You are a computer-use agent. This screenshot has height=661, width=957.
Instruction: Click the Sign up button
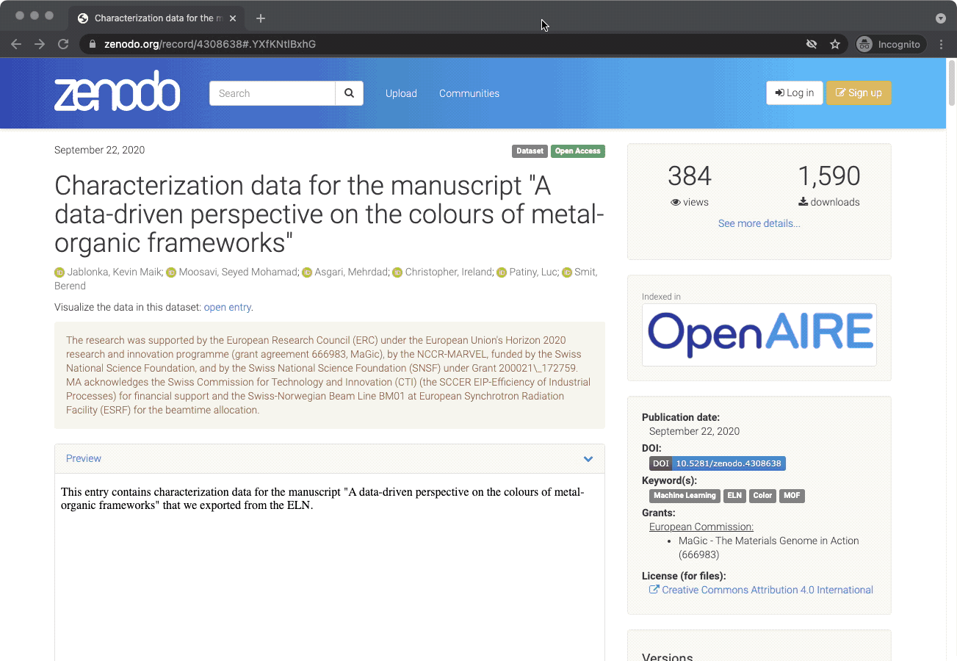point(859,93)
